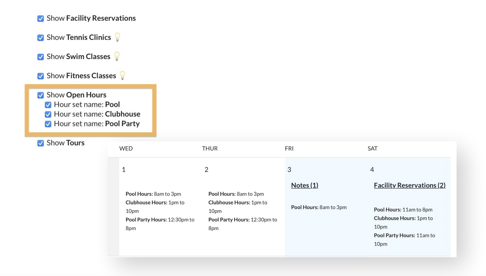Select the THUR column header
This screenshot has width=486, height=276.
point(210,148)
